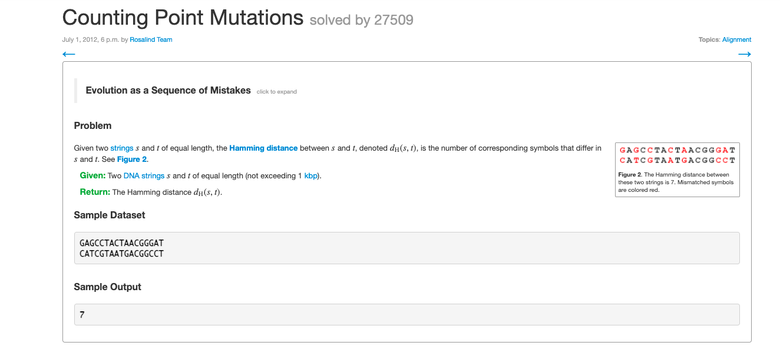
Task: Jump to Figure 2 via its link
Action: point(131,159)
